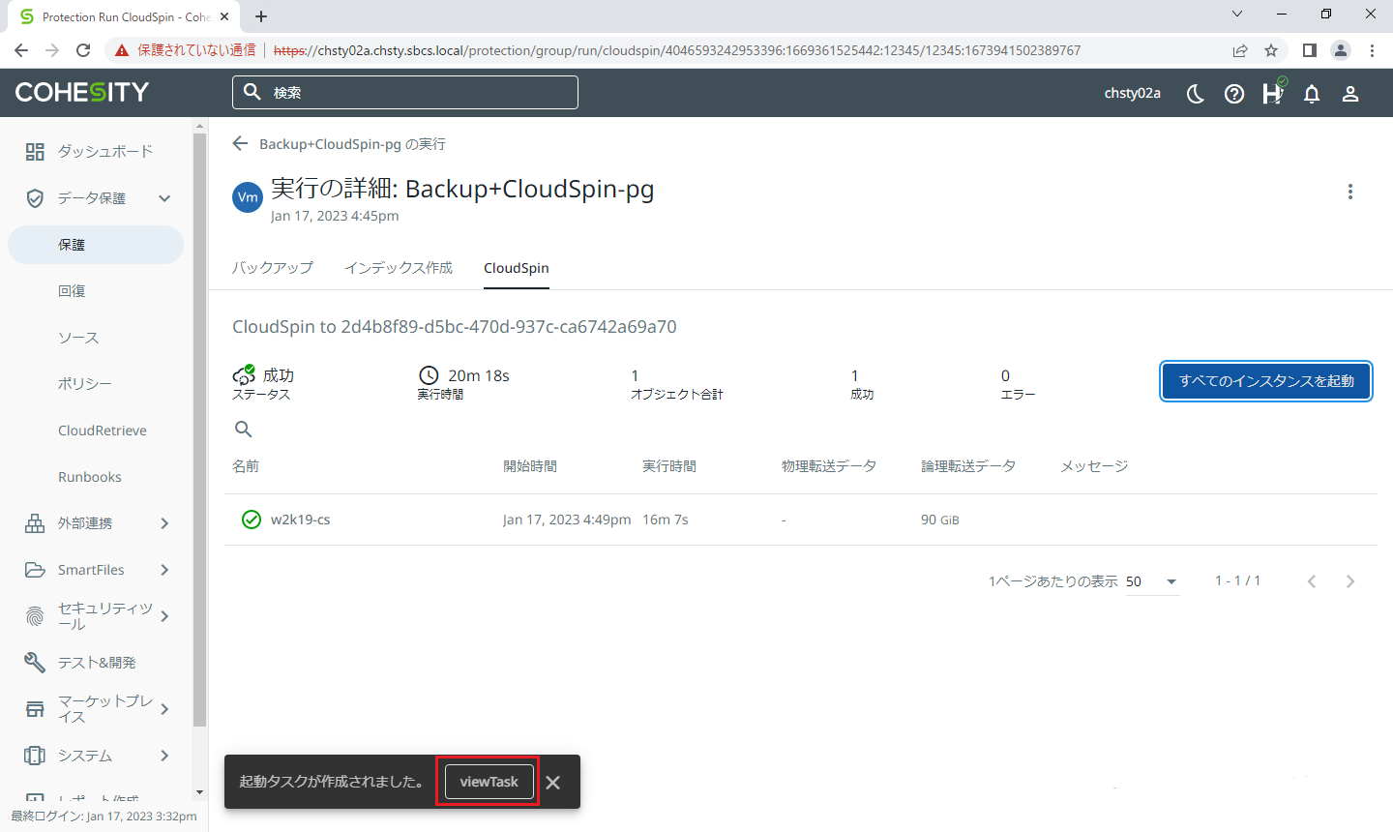Click the すべてのインスタンスを起動 button
The width and height of the screenshot is (1393, 832).
[1266, 381]
